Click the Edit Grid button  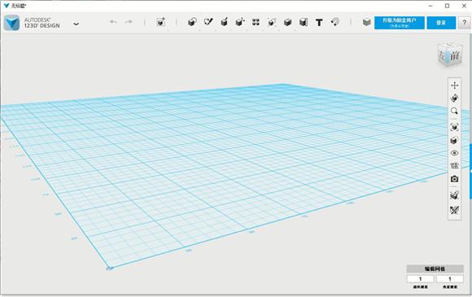435,269
